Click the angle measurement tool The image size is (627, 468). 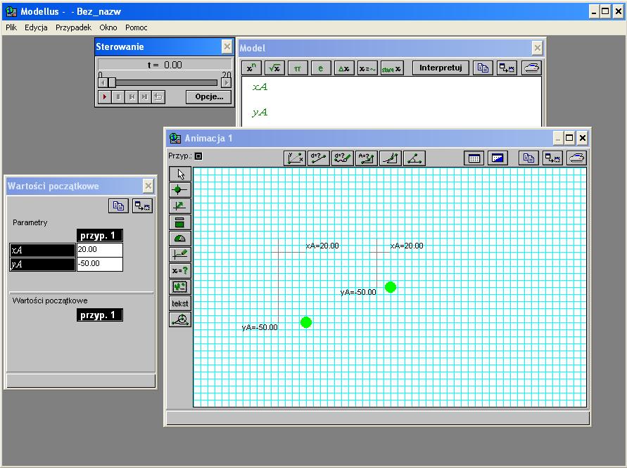click(x=414, y=158)
